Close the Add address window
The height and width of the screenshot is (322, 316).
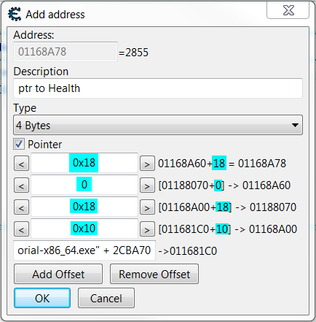(x=288, y=10)
